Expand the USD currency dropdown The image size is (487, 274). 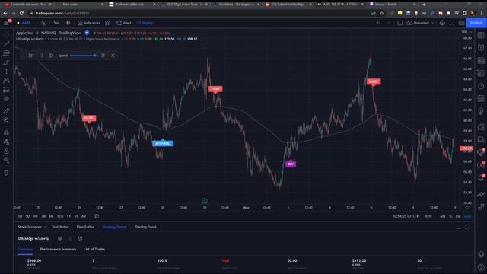(466, 32)
